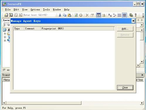The width and height of the screenshot is (146, 110).
Task: Open the Tools menu
Action: (46, 9)
